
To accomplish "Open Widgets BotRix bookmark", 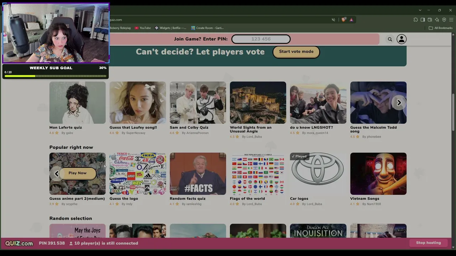I will tap(170, 28).
